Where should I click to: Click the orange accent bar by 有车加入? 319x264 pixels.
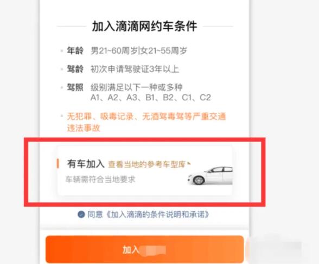(x=58, y=164)
